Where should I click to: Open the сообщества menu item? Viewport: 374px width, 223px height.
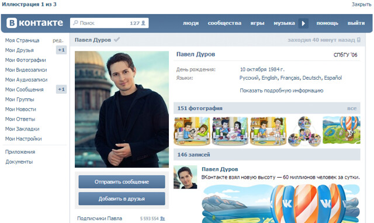(224, 23)
